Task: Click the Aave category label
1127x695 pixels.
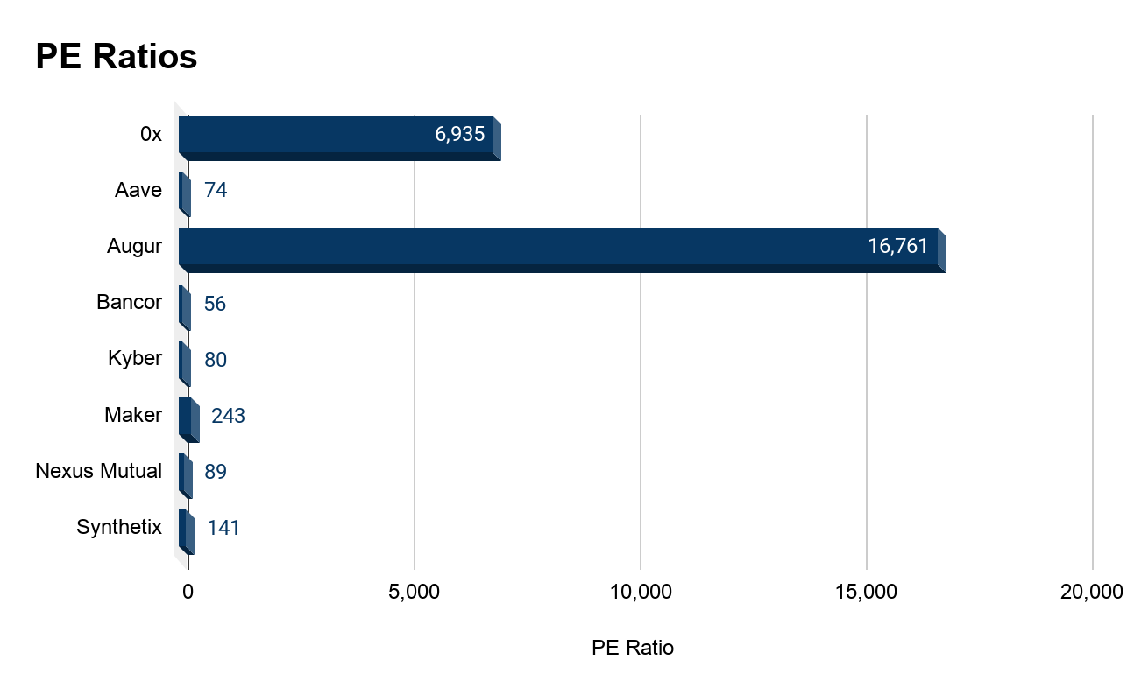Action: (138, 190)
